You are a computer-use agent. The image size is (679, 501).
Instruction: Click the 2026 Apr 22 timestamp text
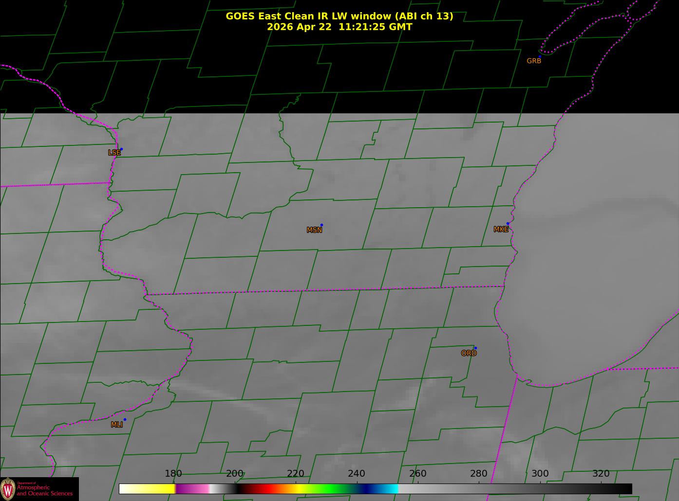point(339,27)
